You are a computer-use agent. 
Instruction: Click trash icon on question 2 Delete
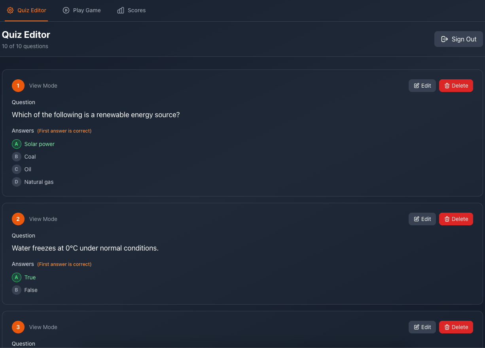coord(447,219)
